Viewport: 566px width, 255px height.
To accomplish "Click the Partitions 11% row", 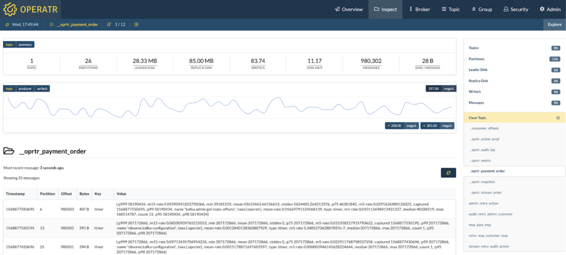I will (x=514, y=59).
